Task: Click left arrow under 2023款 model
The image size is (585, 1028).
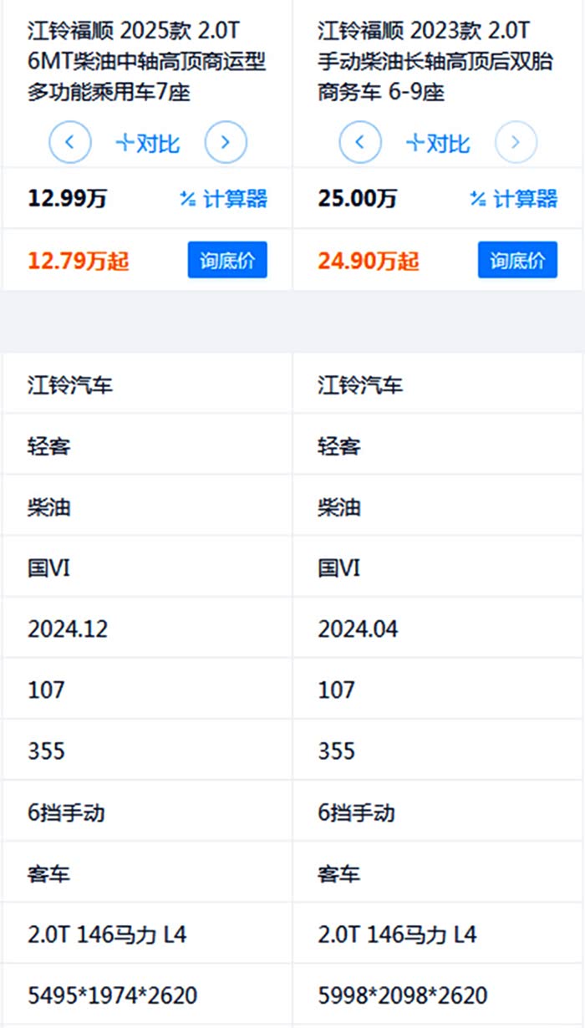Action: pyautogui.click(x=360, y=142)
